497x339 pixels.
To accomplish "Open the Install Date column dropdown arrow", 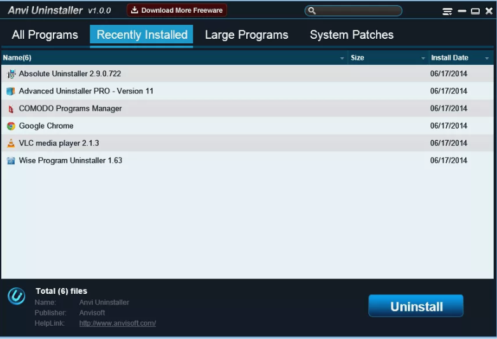I will (487, 59).
